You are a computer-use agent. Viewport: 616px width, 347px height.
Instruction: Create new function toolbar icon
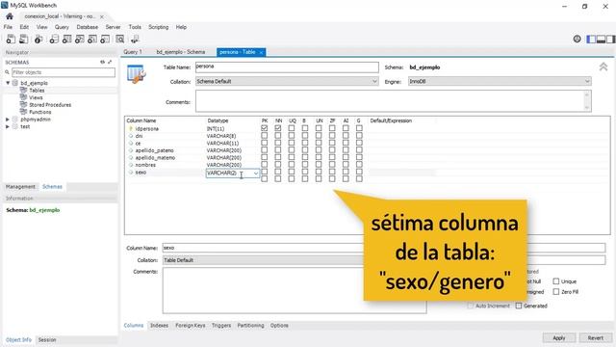pos(105,39)
